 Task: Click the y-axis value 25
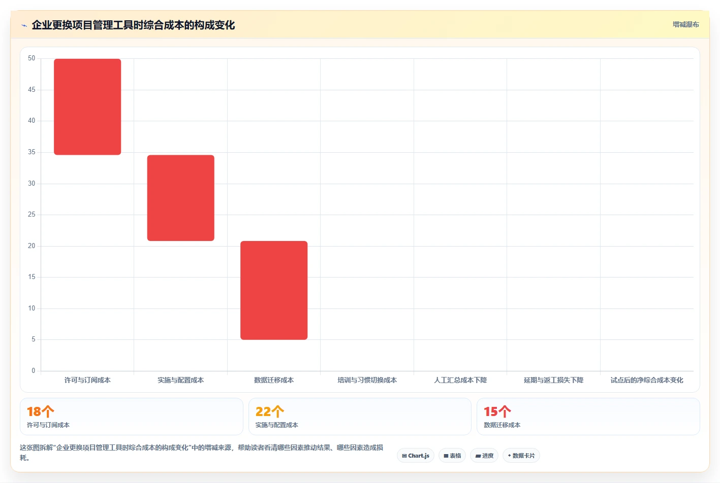[32, 215]
